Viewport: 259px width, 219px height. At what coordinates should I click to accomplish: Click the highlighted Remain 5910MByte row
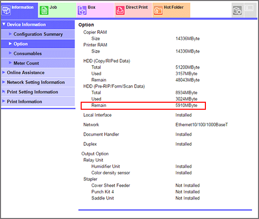click(x=143, y=106)
